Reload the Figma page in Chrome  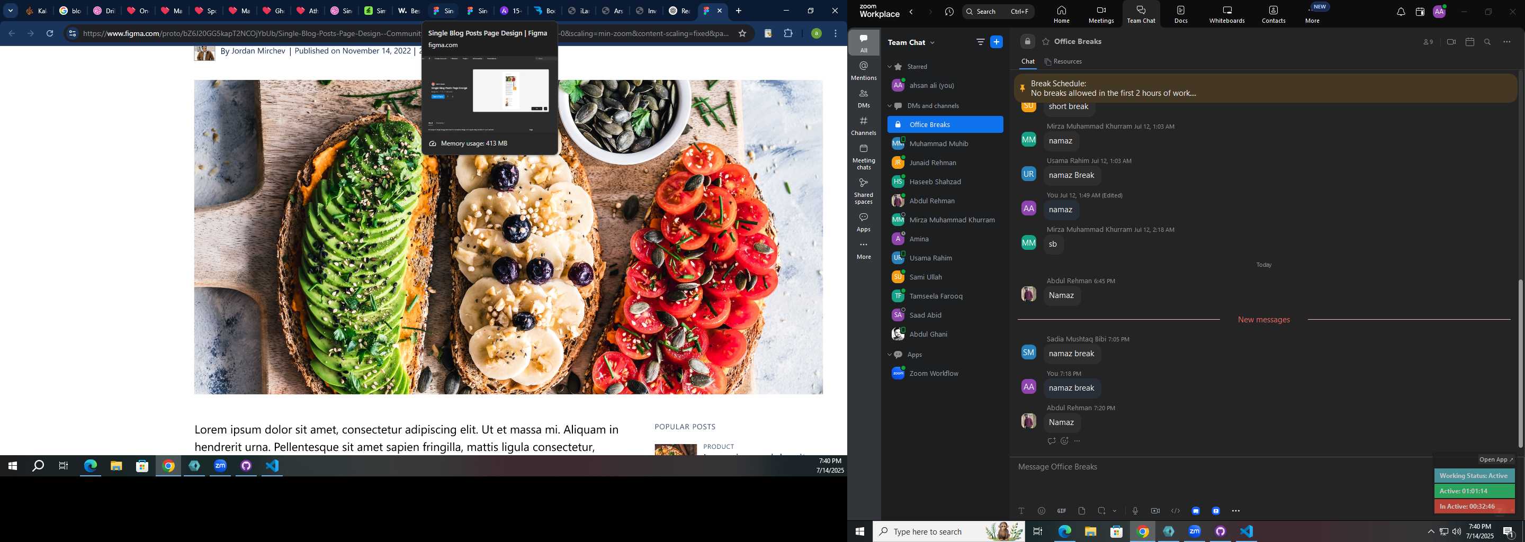(x=50, y=33)
